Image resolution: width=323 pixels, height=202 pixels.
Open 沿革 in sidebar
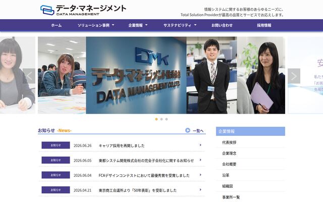[226, 175]
